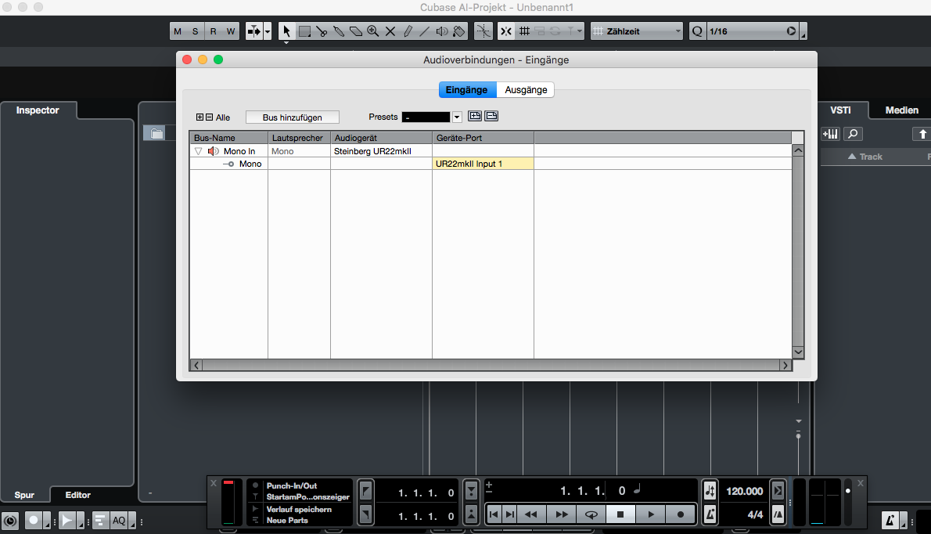The width and height of the screenshot is (931, 534).
Task: Click Rewind in the transport bar
Action: [530, 514]
